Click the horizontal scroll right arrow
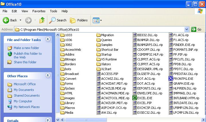 point(203,120)
